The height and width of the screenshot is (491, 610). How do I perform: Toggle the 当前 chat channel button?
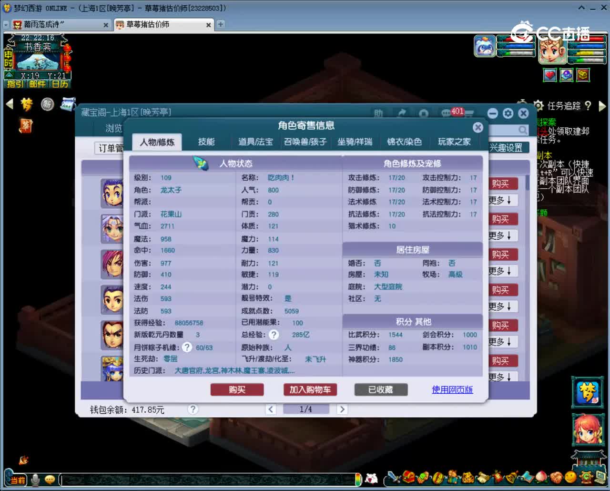18,480
